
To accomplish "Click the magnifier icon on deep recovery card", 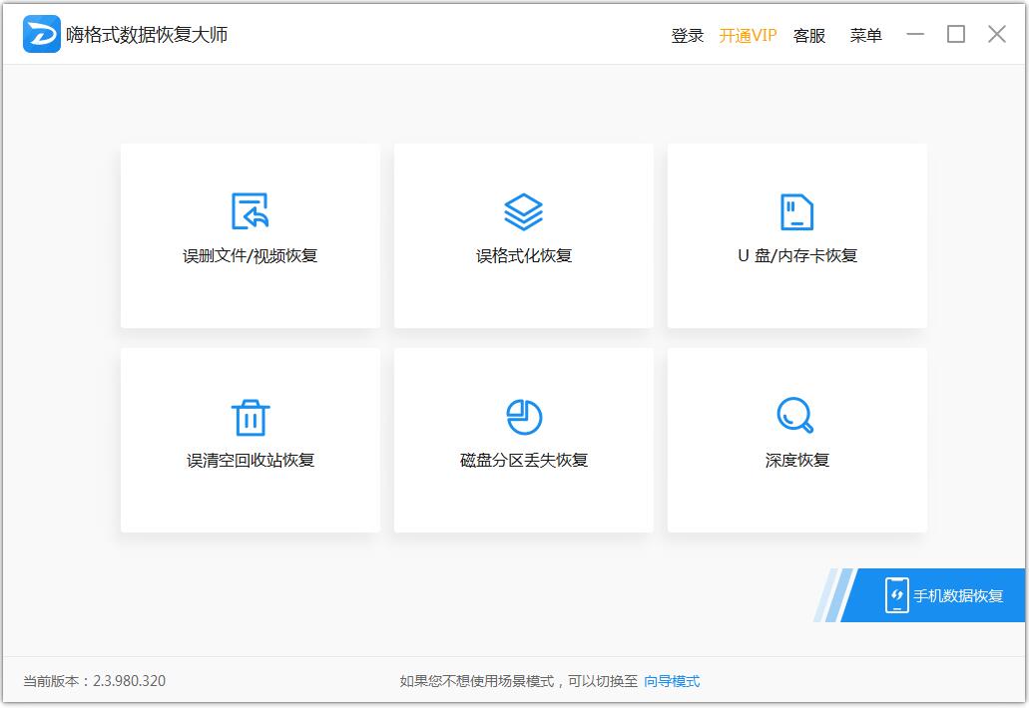I will tap(795, 414).
